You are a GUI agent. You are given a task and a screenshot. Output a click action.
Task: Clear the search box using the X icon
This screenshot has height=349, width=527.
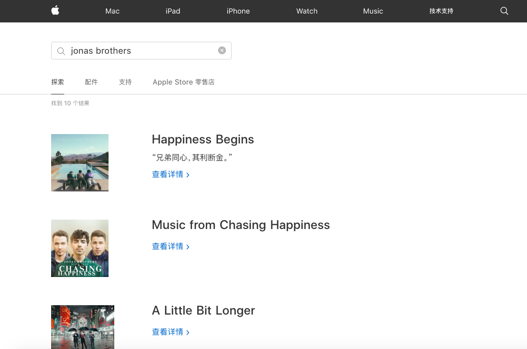coord(222,50)
